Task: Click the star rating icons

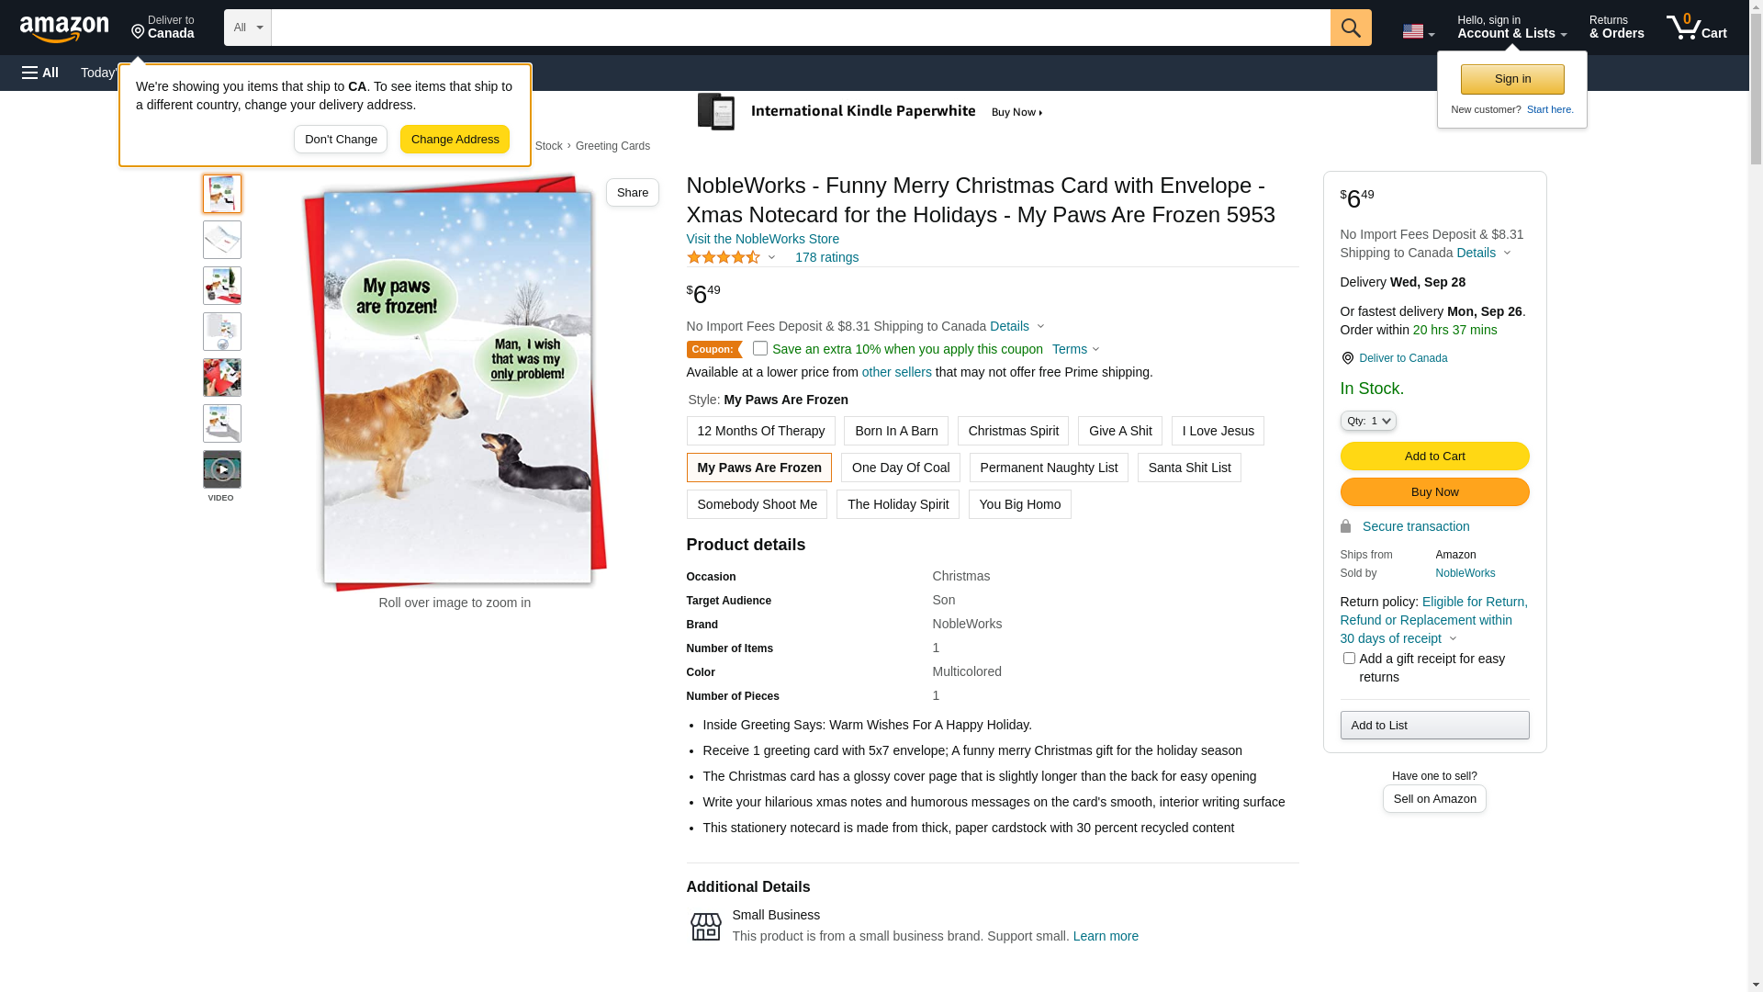Action: point(724,258)
